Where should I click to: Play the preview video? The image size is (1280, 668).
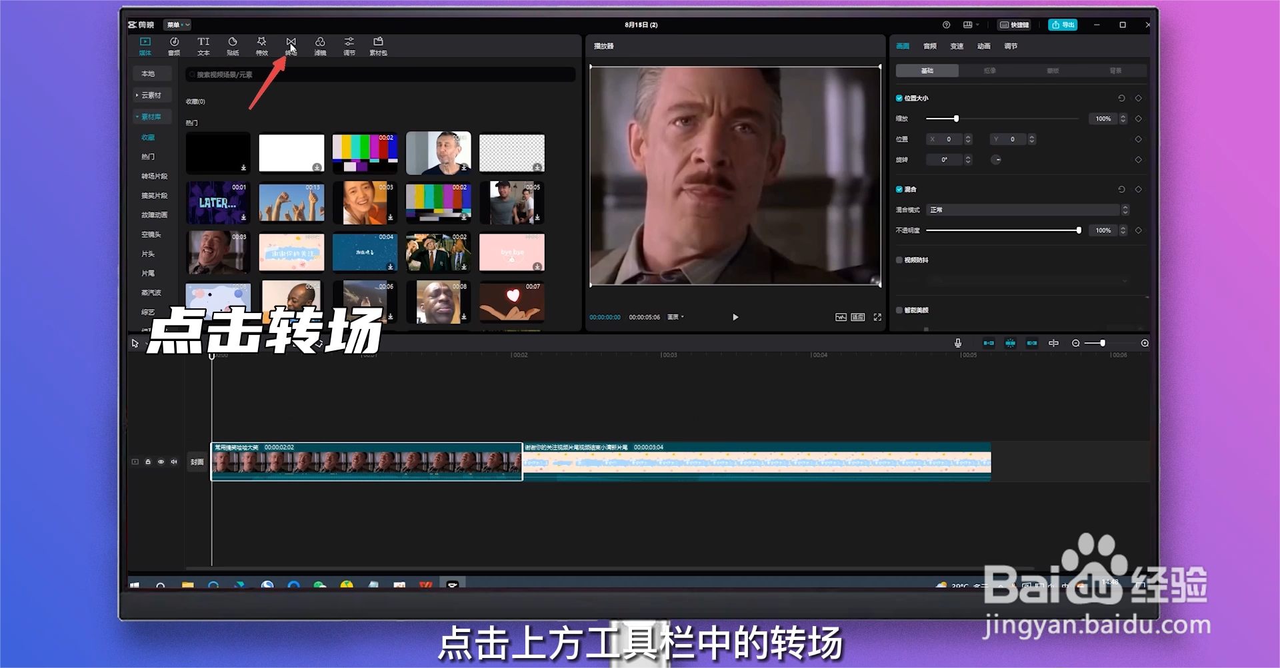[x=735, y=317]
